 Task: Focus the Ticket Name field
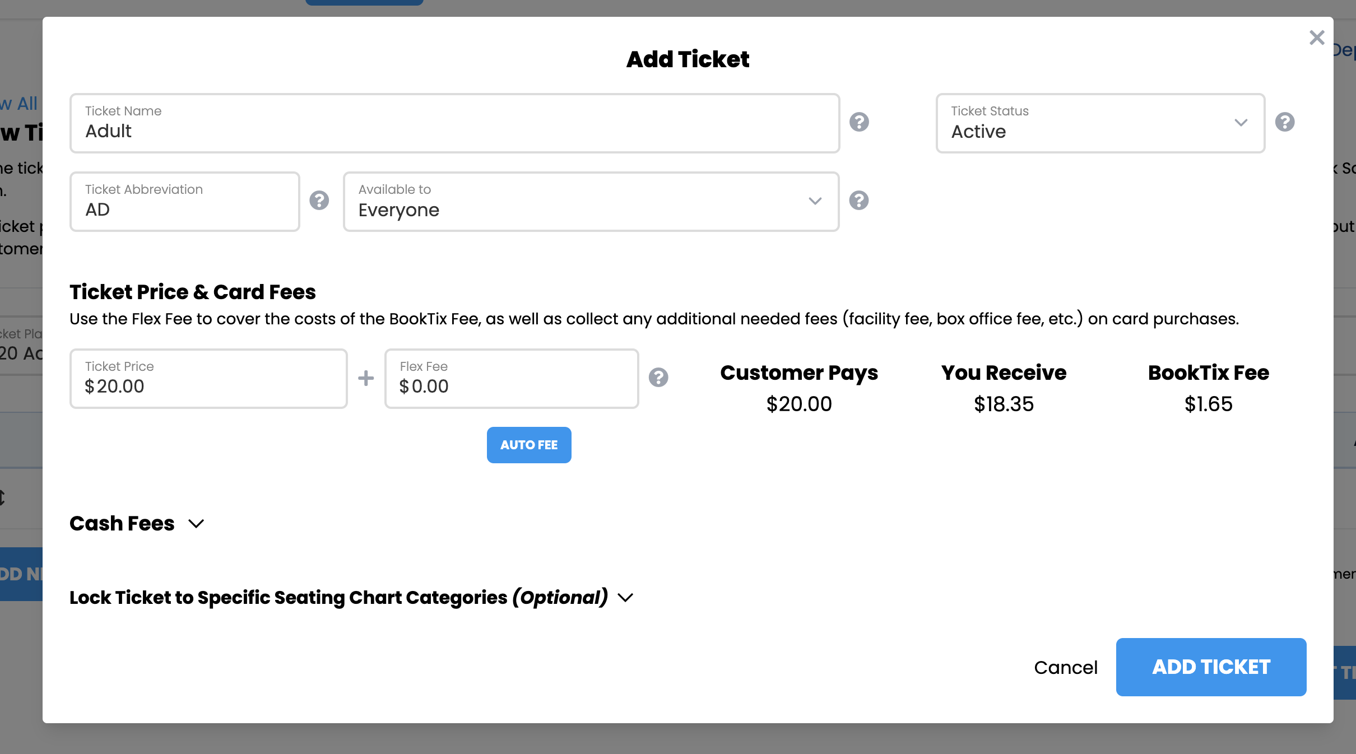(x=454, y=123)
